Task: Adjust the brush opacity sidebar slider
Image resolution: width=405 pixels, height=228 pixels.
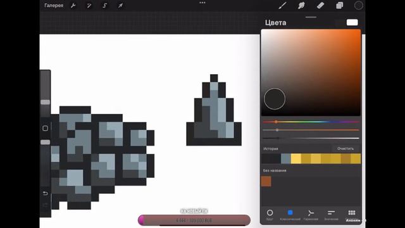Action: [45, 142]
